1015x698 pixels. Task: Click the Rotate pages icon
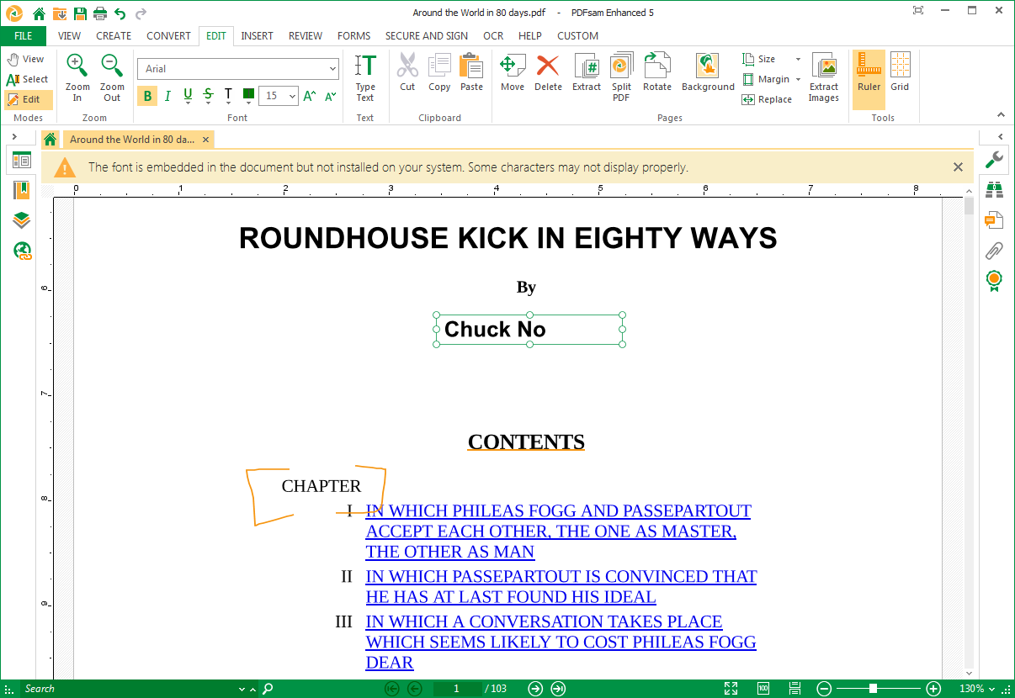click(657, 73)
